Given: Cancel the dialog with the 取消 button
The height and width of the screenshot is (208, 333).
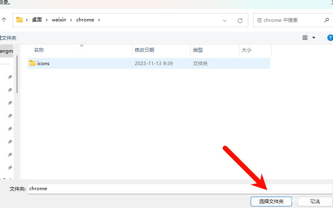Looking at the screenshot, I should [x=315, y=201].
